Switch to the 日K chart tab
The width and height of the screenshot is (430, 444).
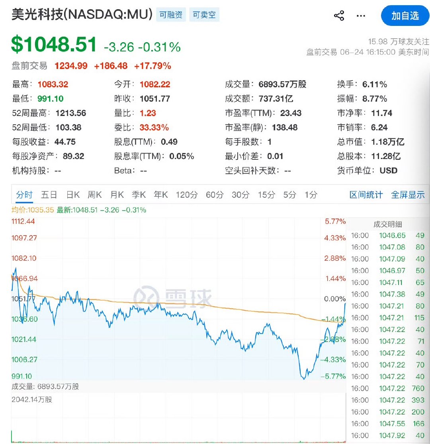click(73, 195)
